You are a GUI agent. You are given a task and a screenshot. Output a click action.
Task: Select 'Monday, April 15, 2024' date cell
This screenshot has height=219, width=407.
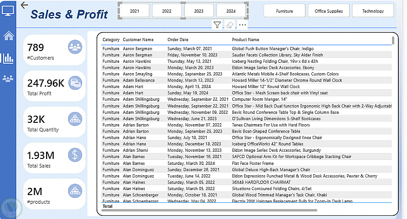pyautogui.click(x=189, y=87)
